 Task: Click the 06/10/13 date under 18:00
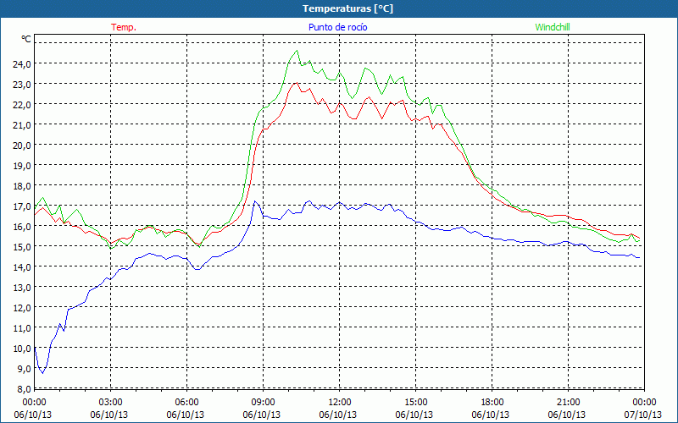pos(491,415)
